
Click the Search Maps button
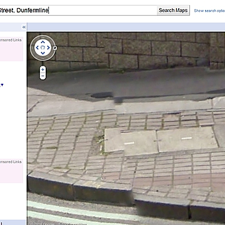point(173,10)
